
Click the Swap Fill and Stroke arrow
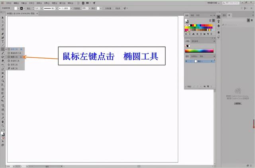4,130
